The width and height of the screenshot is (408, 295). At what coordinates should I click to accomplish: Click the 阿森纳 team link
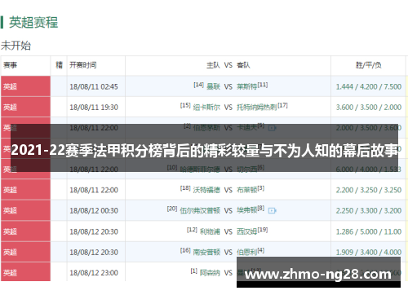210,273
